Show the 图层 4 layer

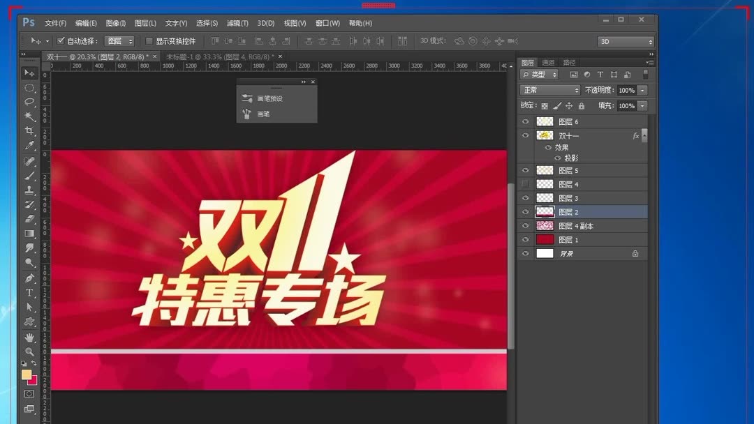[526, 183]
